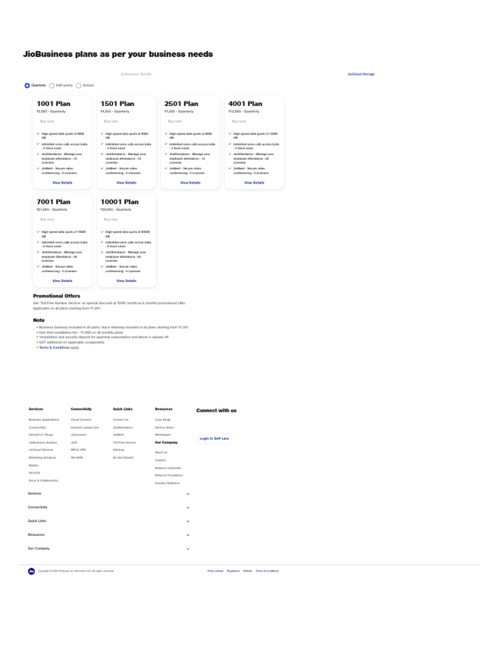This screenshot has width=497, height=662.
Task: Click Buy now on the 10001 Plan
Action: [x=111, y=220]
